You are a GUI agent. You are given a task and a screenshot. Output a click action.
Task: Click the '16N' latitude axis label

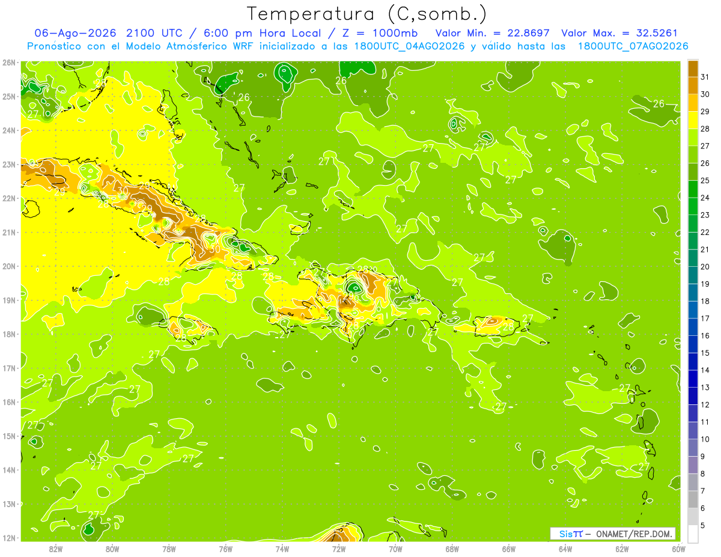point(9,402)
